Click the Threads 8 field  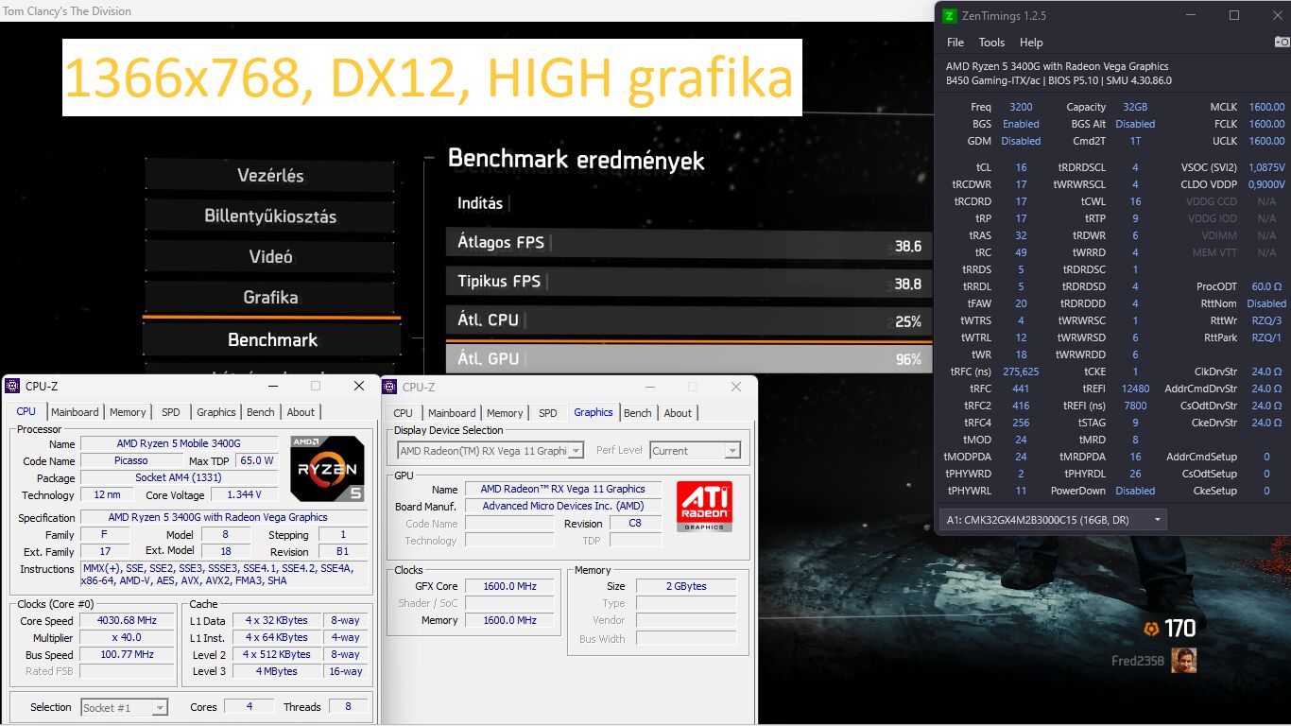pyautogui.click(x=348, y=707)
